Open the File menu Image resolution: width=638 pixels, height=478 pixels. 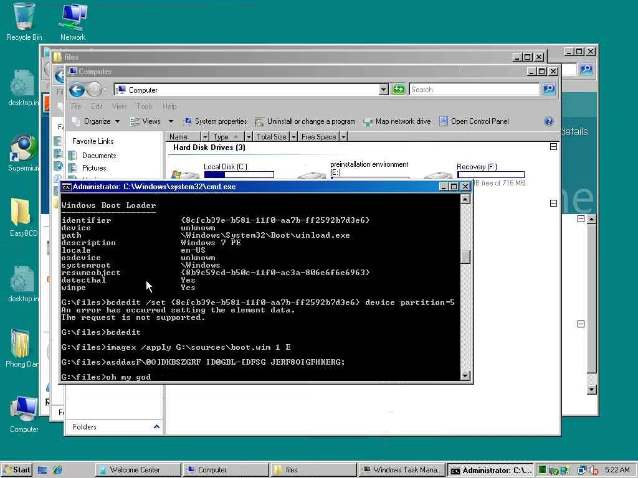pos(76,106)
